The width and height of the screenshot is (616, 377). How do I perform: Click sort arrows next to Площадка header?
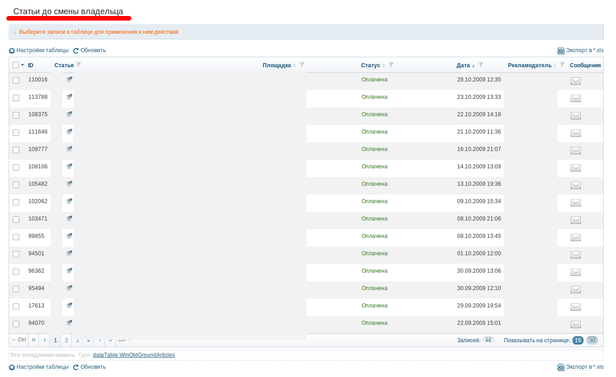(295, 65)
